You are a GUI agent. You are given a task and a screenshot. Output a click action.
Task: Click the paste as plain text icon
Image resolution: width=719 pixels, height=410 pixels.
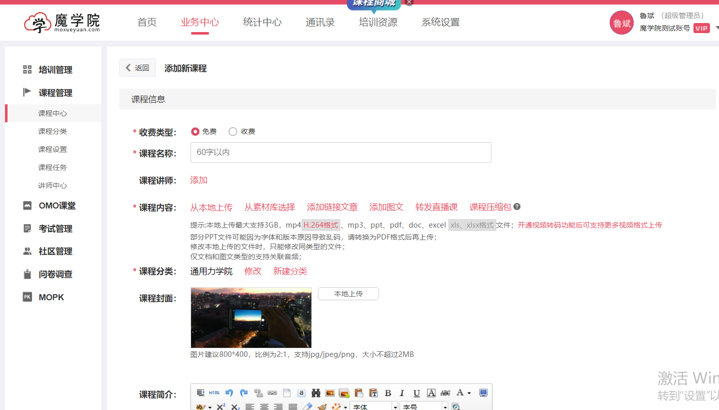coord(374,393)
